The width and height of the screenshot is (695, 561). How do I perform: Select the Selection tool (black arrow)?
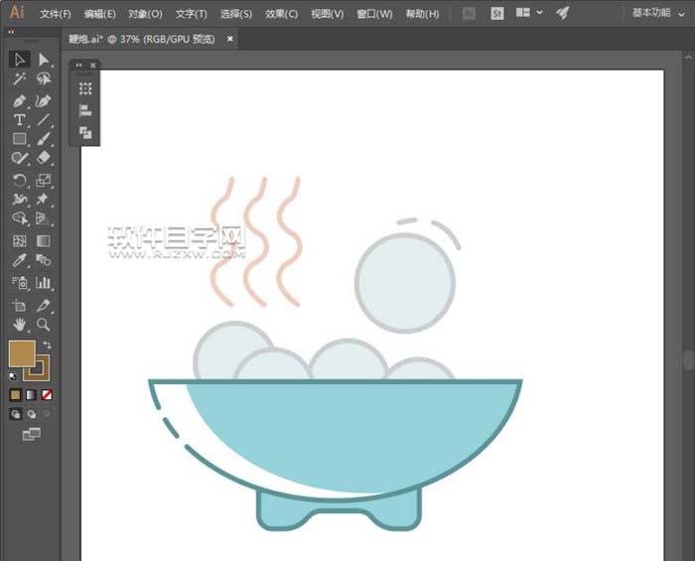(20, 60)
